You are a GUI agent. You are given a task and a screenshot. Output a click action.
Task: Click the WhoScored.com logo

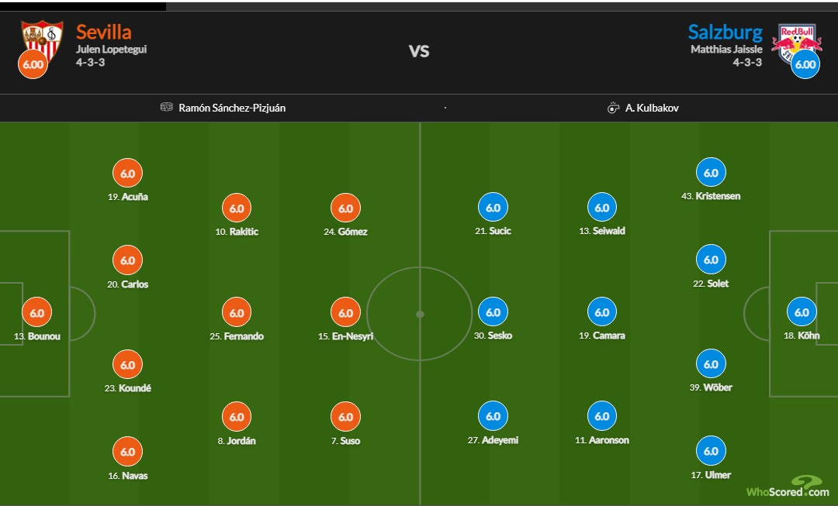(788, 487)
